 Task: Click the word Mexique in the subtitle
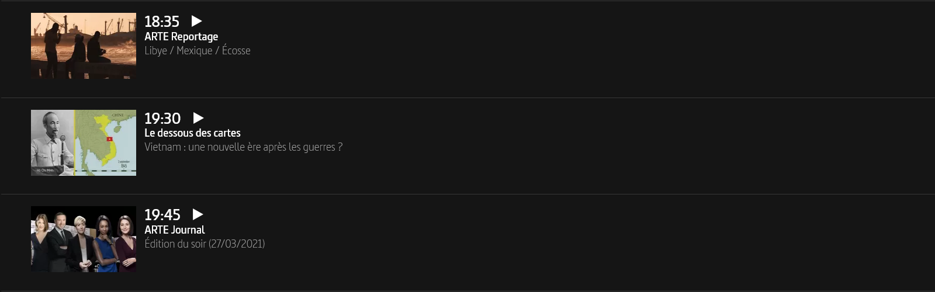point(195,51)
